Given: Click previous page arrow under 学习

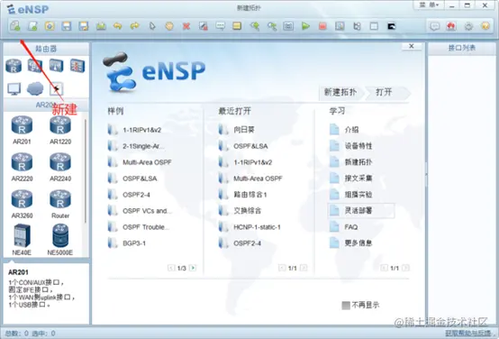Looking at the screenshot, I should click(x=384, y=268).
